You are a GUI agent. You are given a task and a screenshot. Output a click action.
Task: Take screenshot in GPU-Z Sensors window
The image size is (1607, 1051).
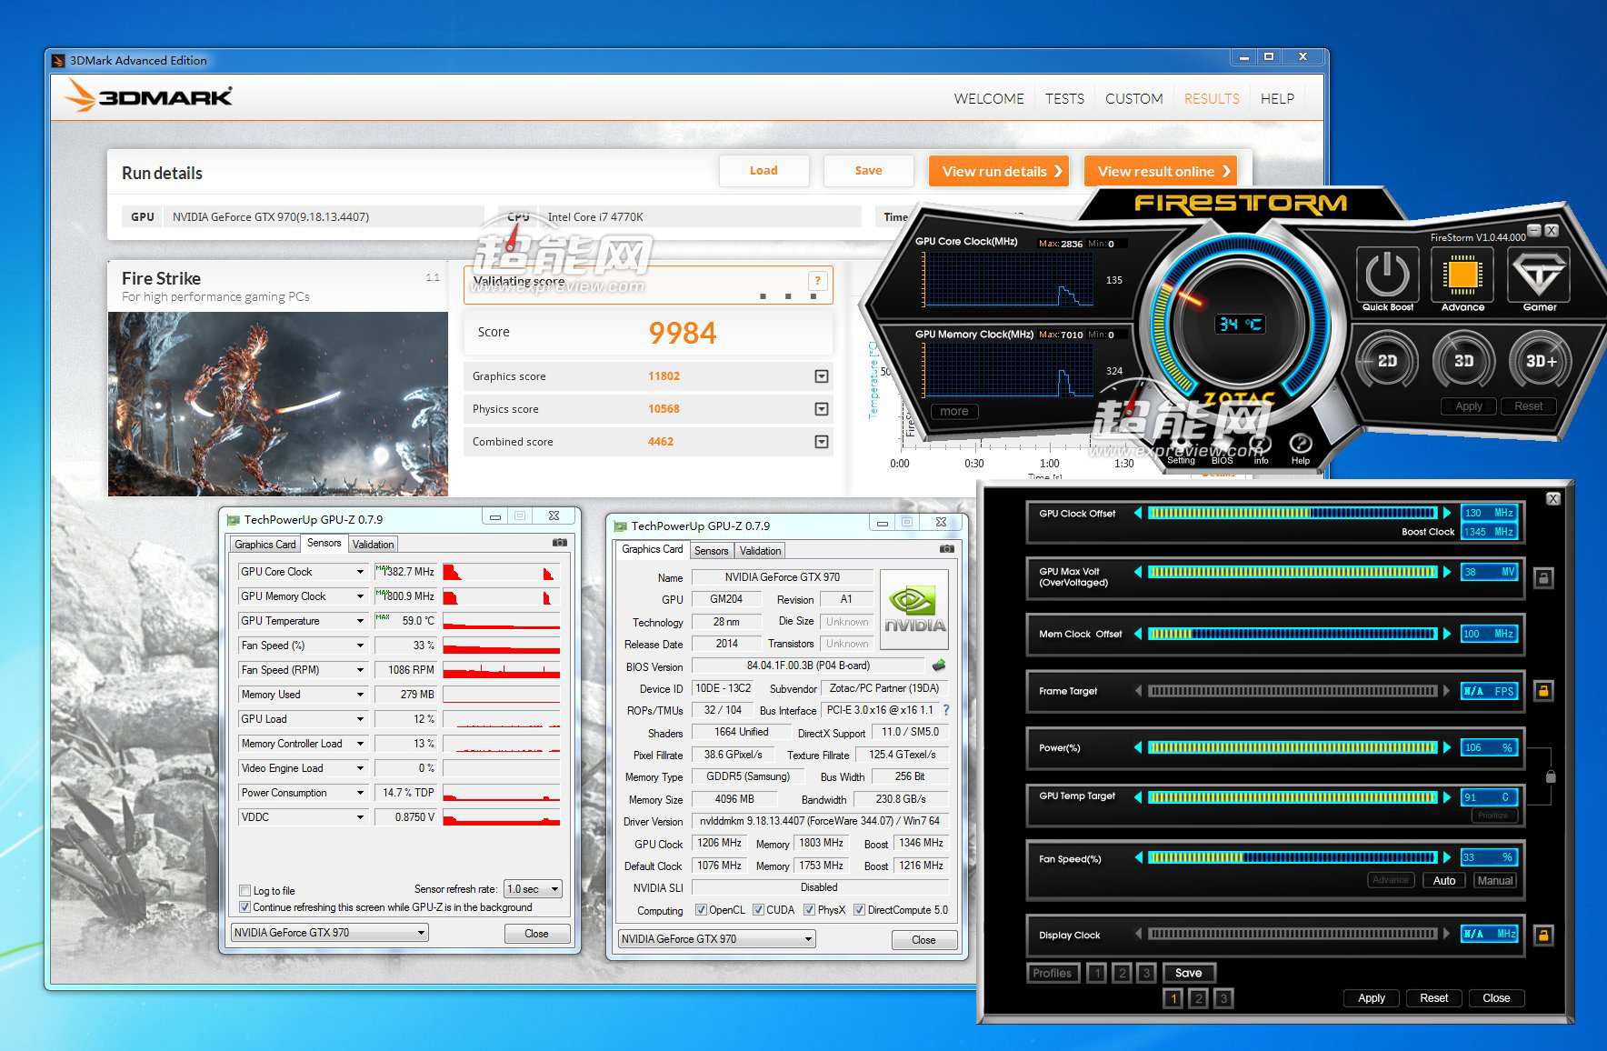click(560, 543)
